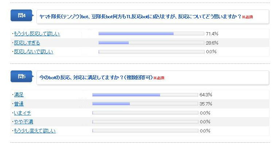Click the 満足 answer link
The width and height of the screenshot is (279, 146).
tap(19, 95)
